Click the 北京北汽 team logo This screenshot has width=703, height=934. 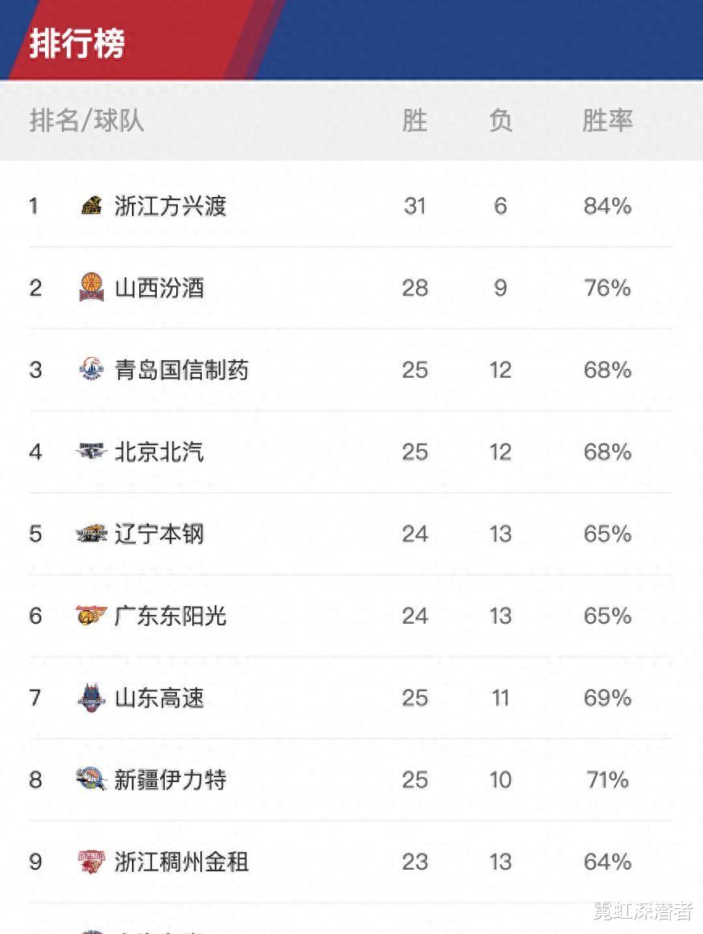click(91, 452)
